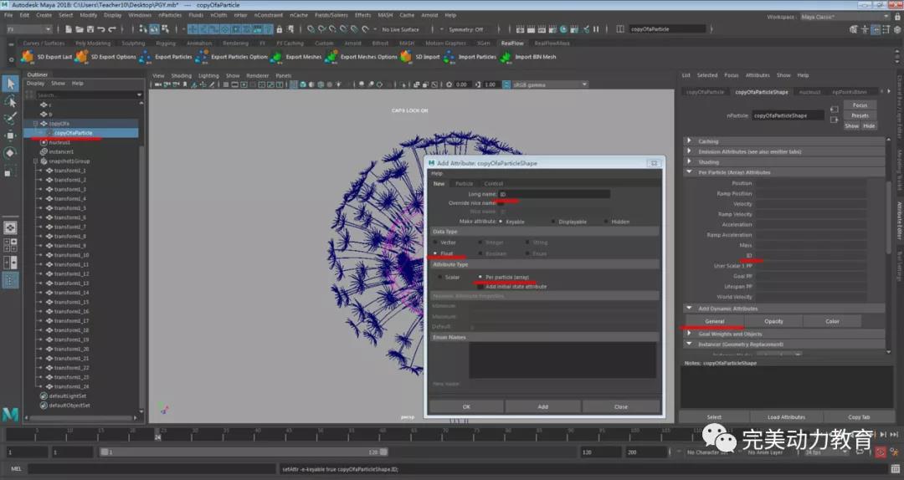
Task: Click the Export Particles shelf icon
Action: (145, 57)
